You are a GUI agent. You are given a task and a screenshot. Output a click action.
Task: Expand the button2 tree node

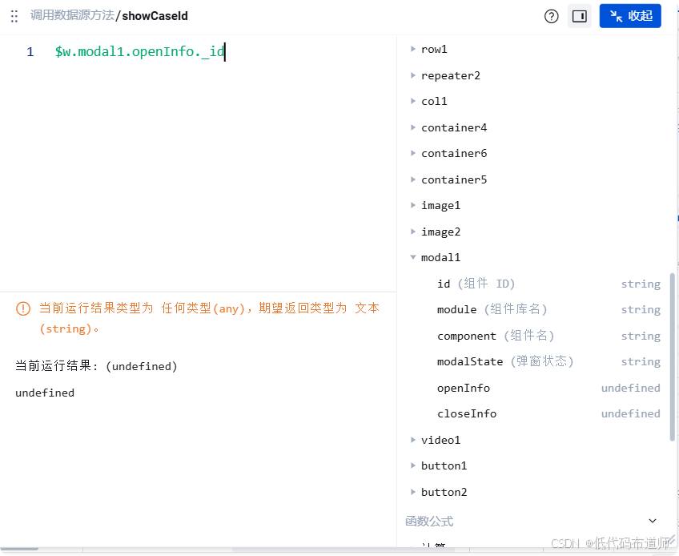412,492
